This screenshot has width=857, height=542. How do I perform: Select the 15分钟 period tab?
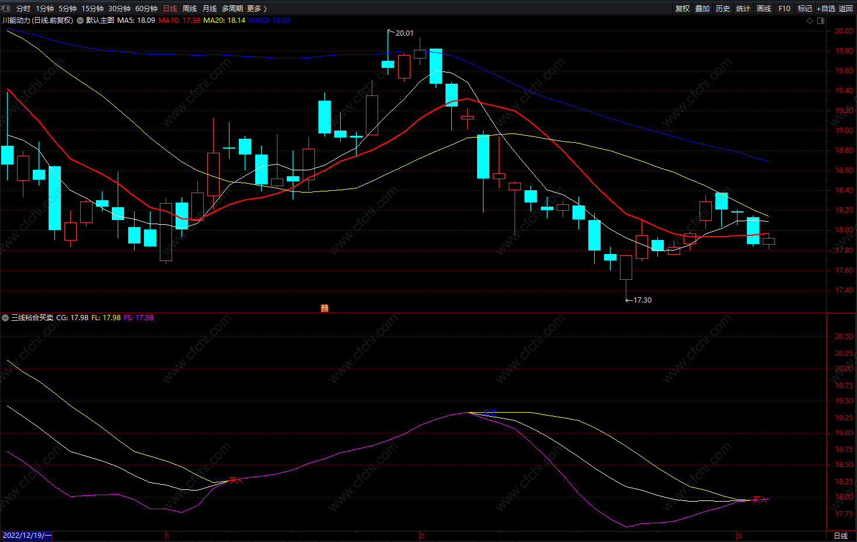click(92, 9)
